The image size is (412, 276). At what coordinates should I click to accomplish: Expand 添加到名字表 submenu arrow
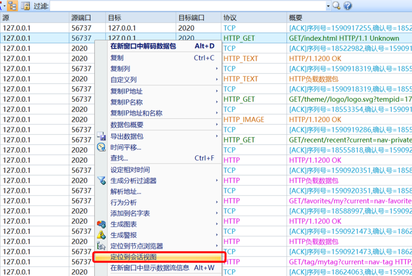[x=217, y=213]
